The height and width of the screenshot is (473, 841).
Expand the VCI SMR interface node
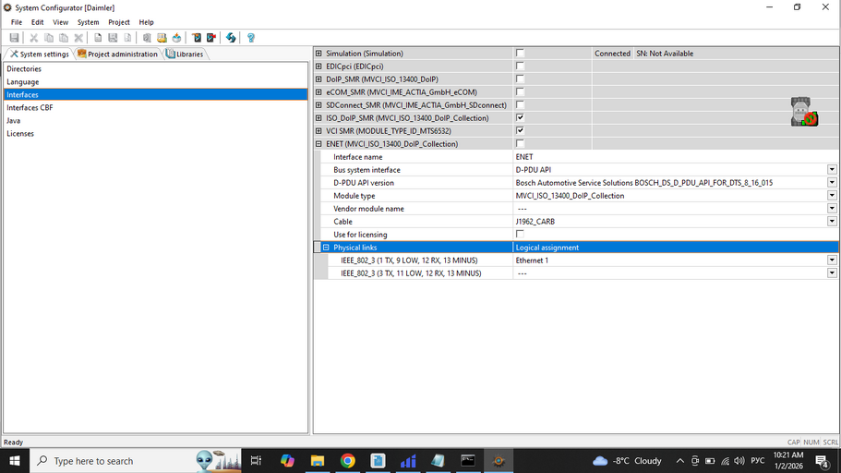(x=318, y=130)
